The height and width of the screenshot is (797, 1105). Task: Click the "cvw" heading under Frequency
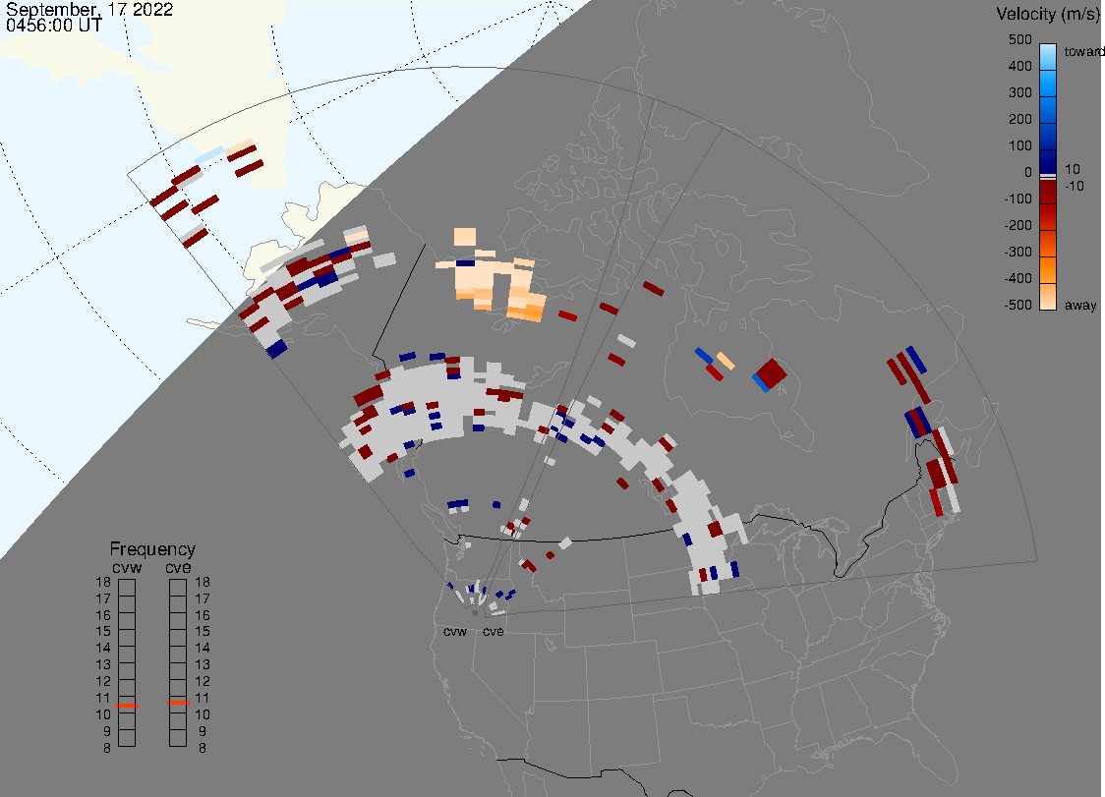[127, 568]
